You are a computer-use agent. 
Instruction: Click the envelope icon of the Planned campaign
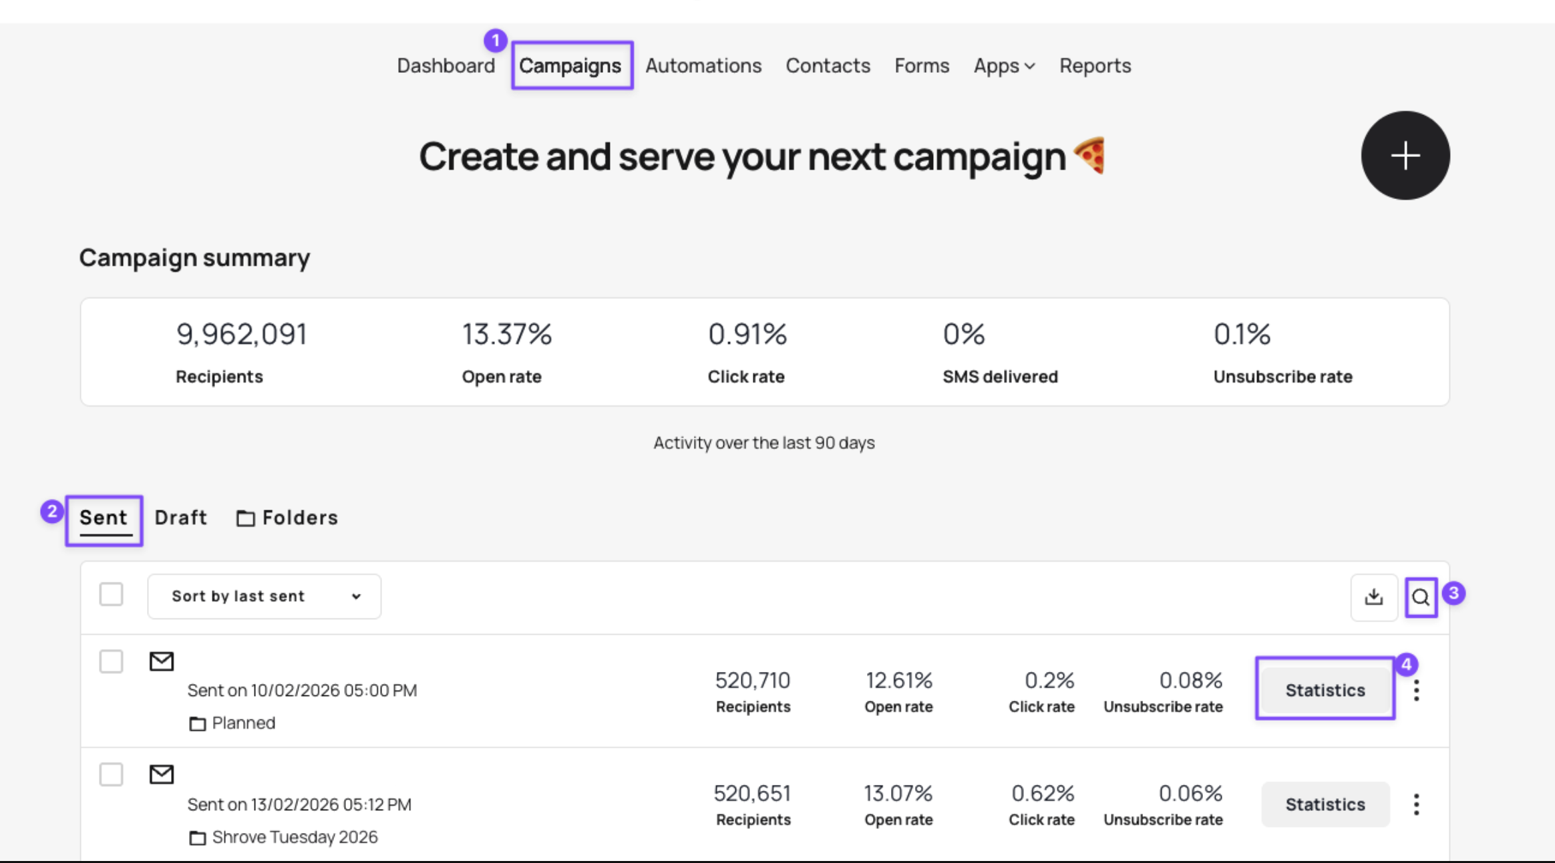coord(162,661)
